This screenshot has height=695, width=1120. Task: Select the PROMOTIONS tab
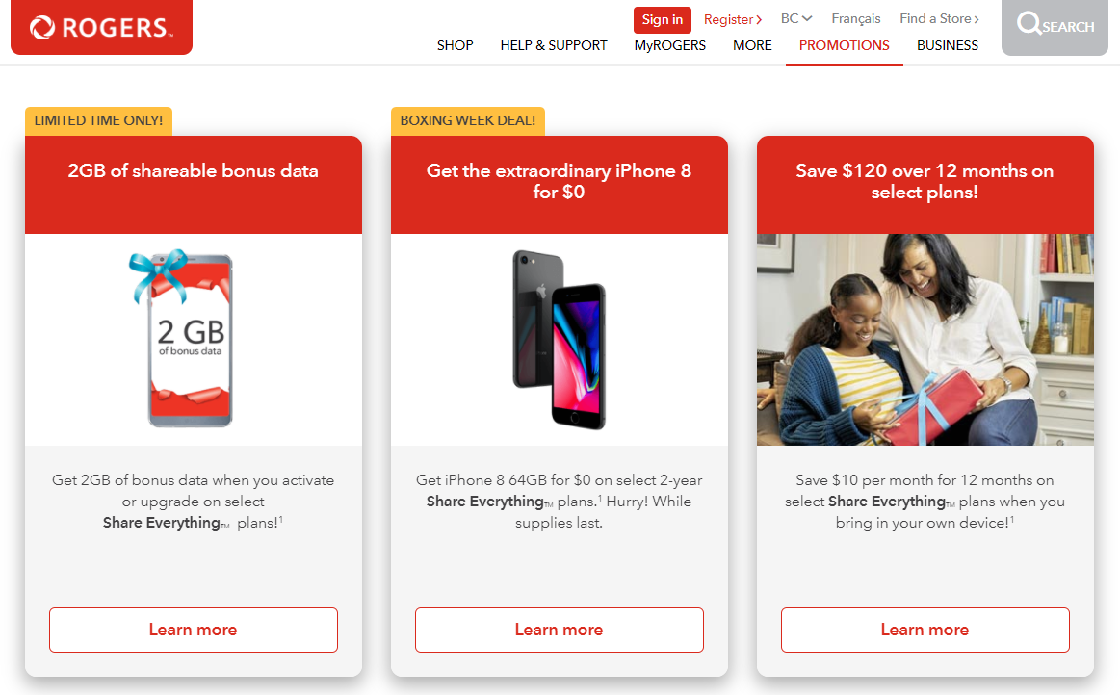point(845,45)
